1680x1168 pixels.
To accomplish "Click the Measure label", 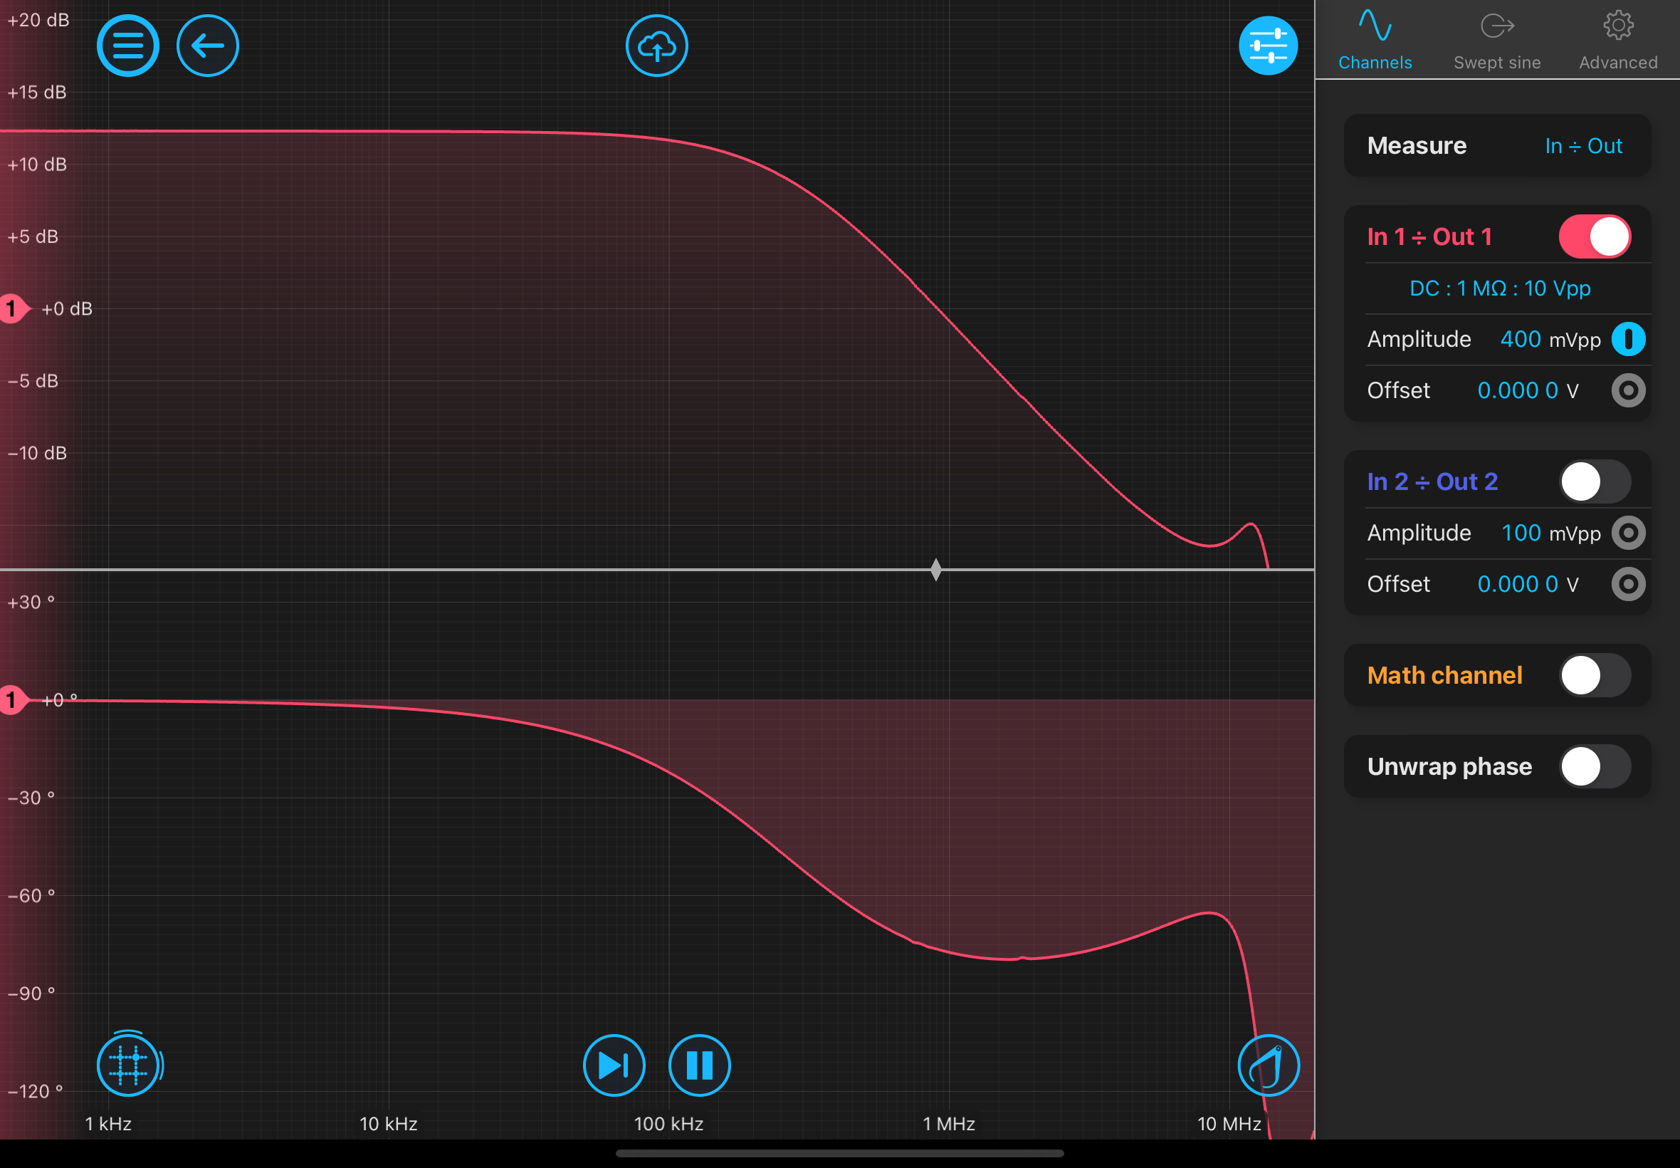I will pos(1417,145).
